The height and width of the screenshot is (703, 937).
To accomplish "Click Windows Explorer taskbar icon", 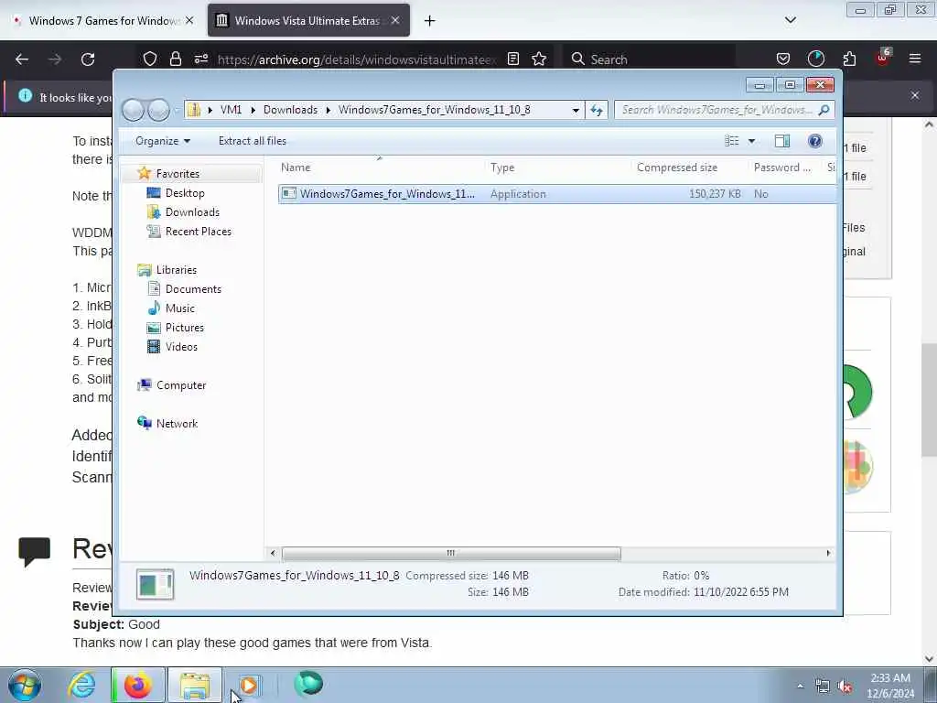I will pyautogui.click(x=195, y=685).
